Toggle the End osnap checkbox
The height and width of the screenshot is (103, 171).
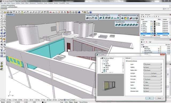click(2, 100)
